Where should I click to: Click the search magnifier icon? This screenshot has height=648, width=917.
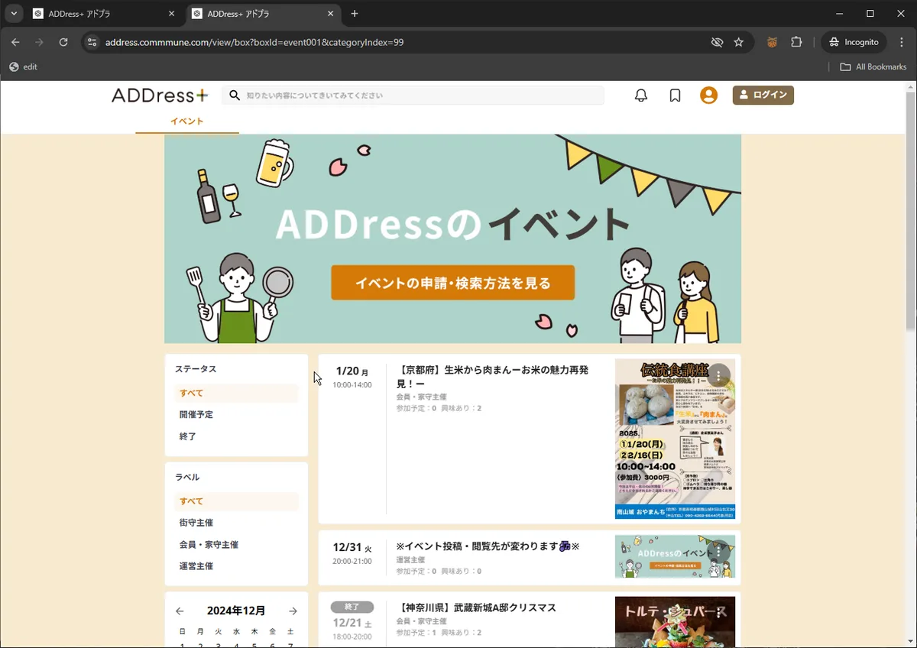235,96
